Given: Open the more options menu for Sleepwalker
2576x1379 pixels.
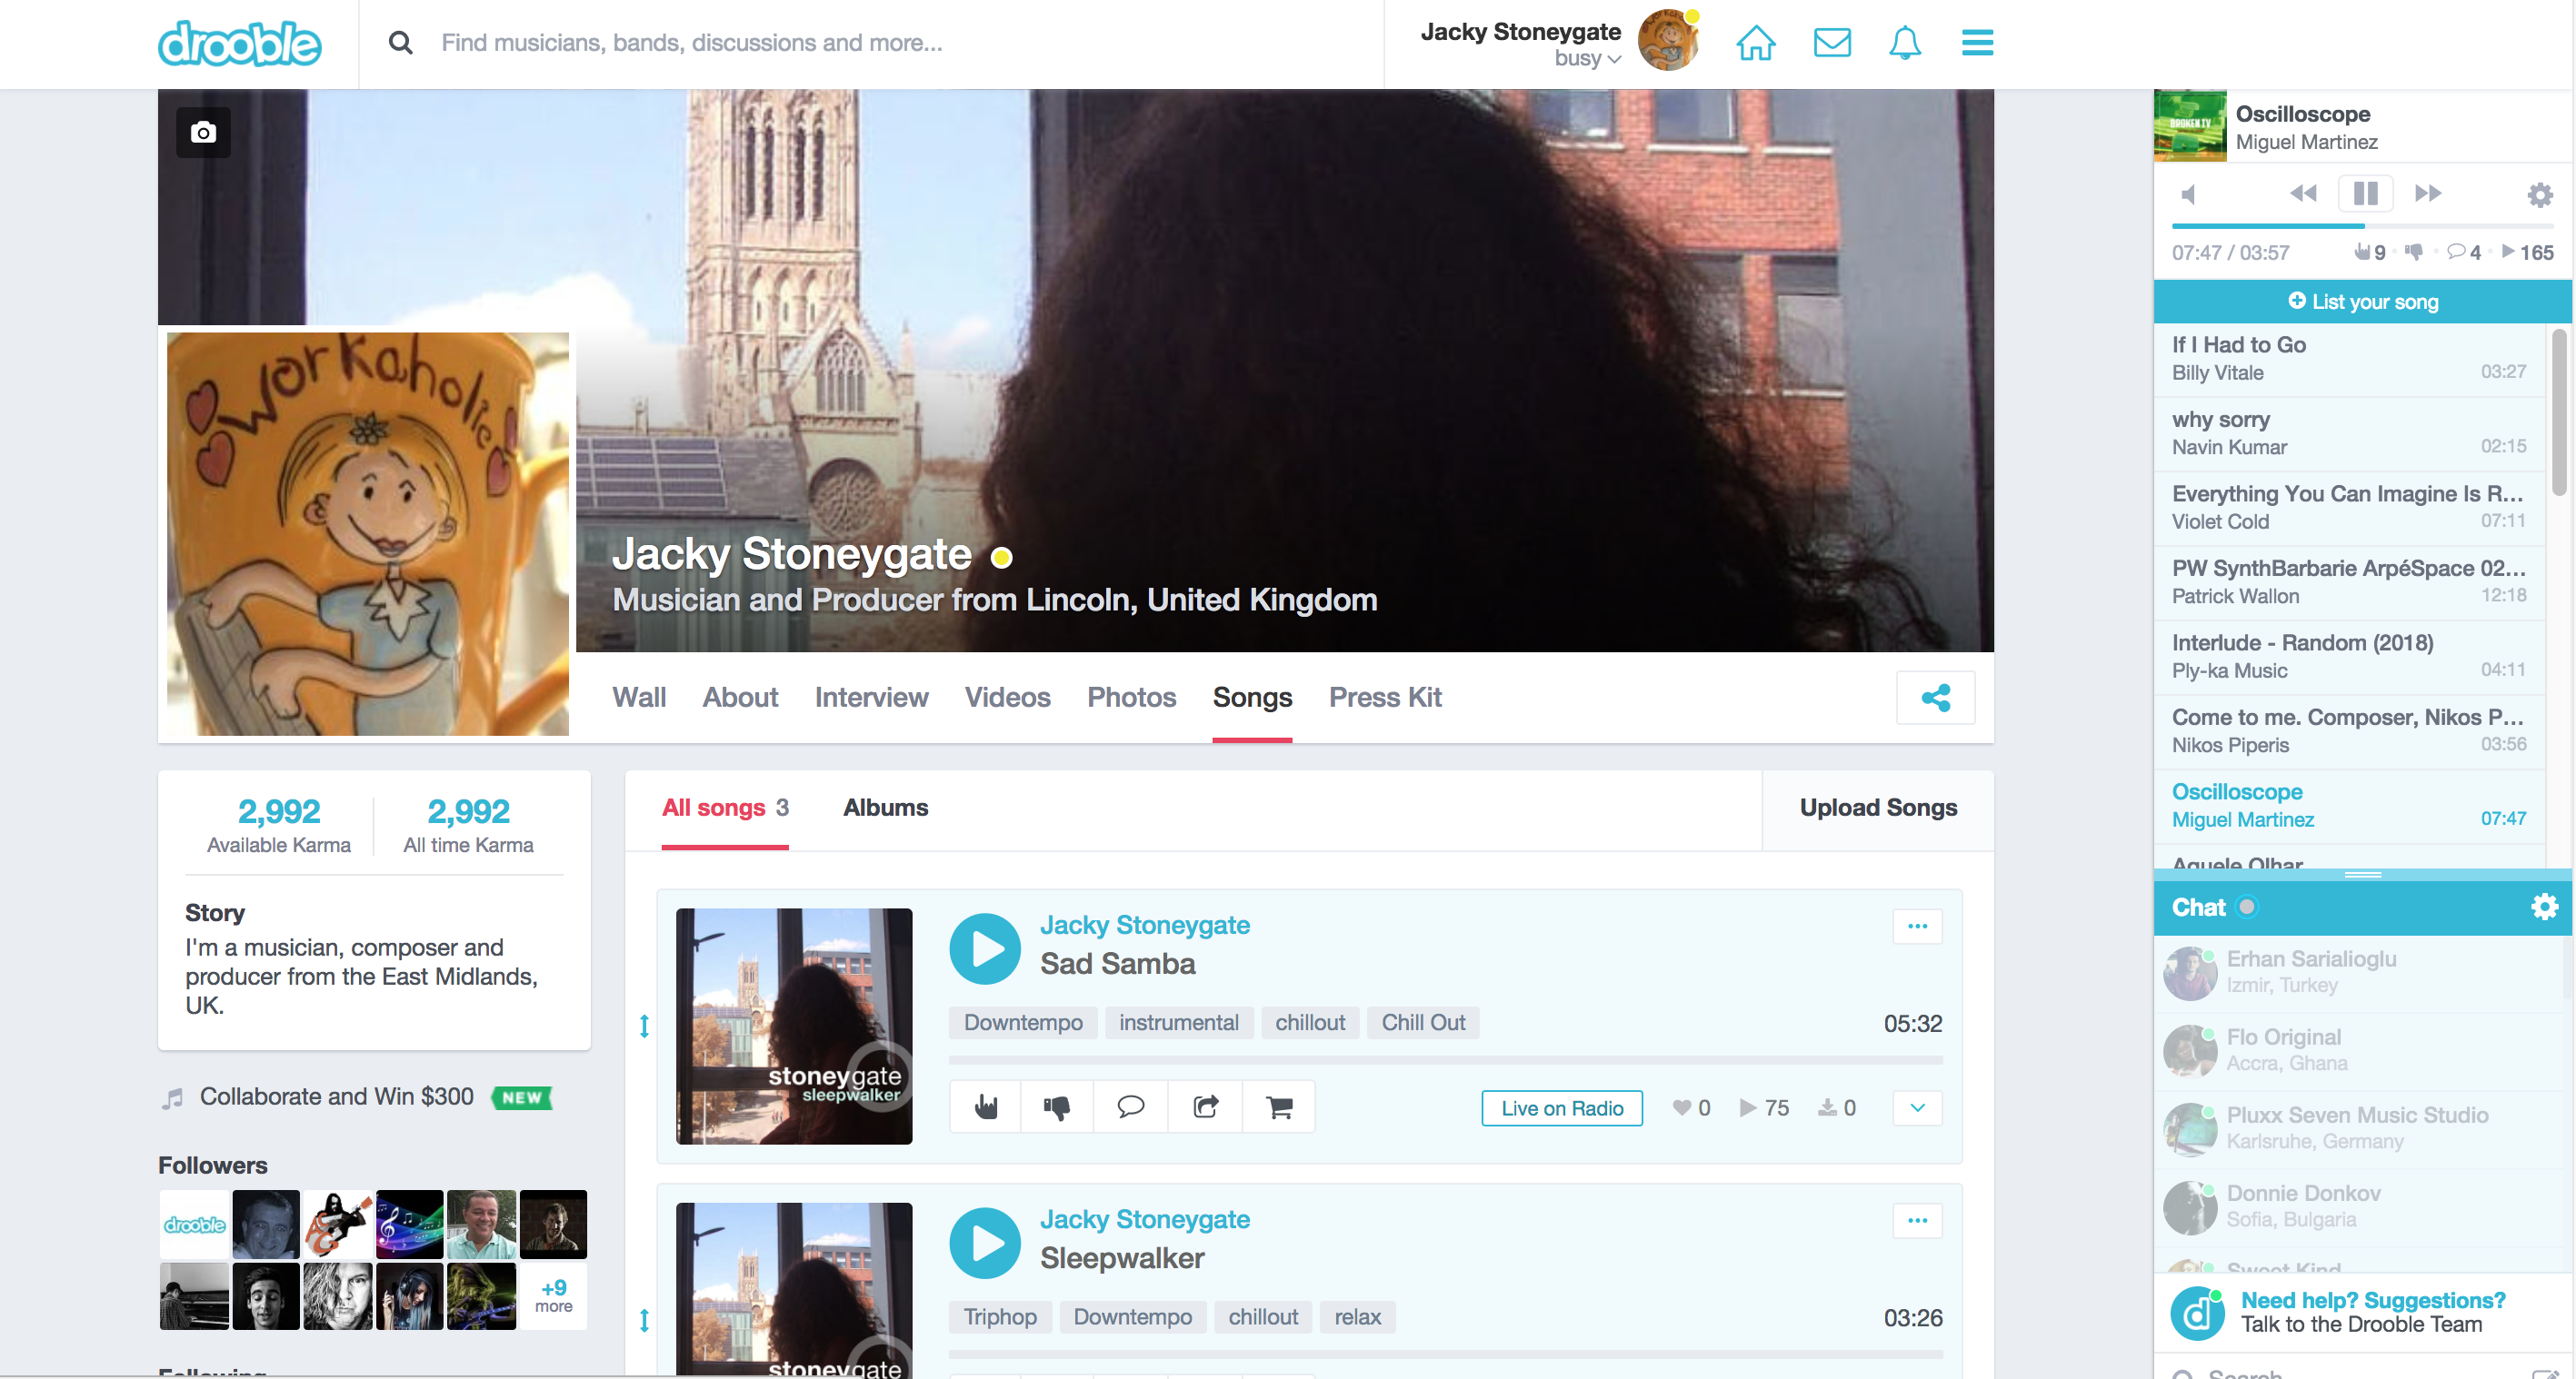Looking at the screenshot, I should (x=1917, y=1220).
